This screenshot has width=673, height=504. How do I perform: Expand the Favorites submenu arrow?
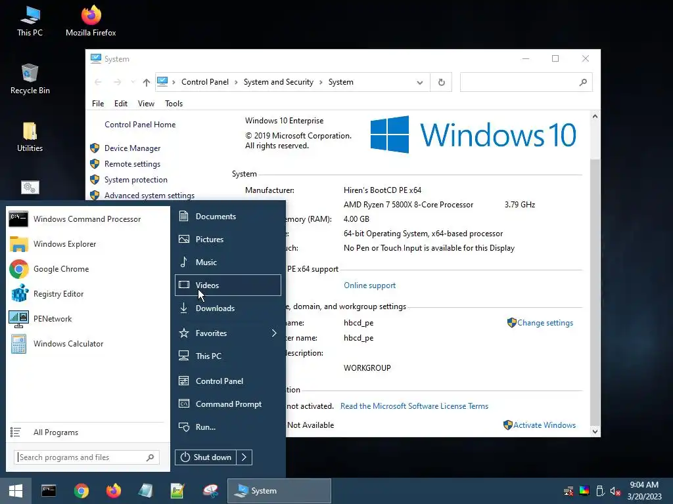(x=274, y=333)
